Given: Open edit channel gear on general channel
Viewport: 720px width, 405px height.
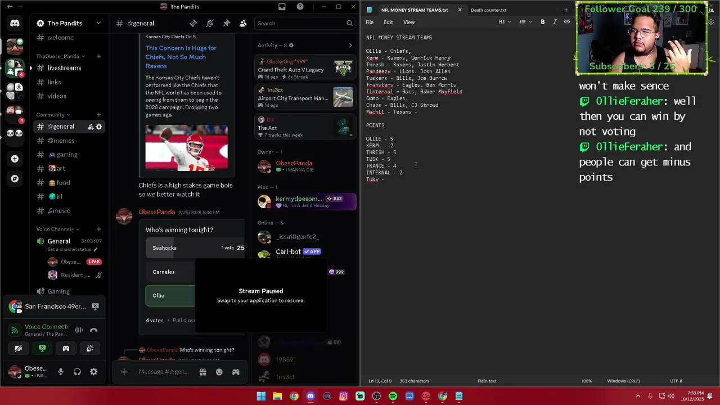Looking at the screenshot, I should [99, 127].
